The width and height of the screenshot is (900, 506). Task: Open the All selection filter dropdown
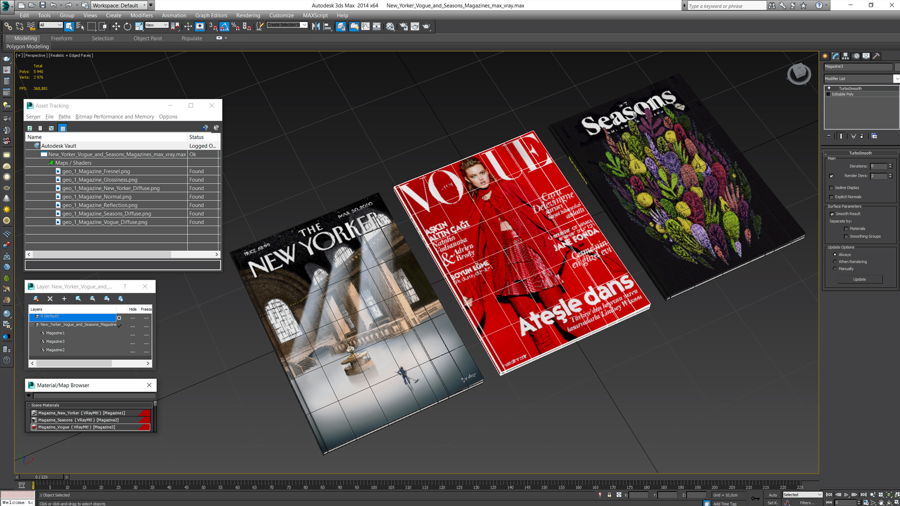click(51, 25)
